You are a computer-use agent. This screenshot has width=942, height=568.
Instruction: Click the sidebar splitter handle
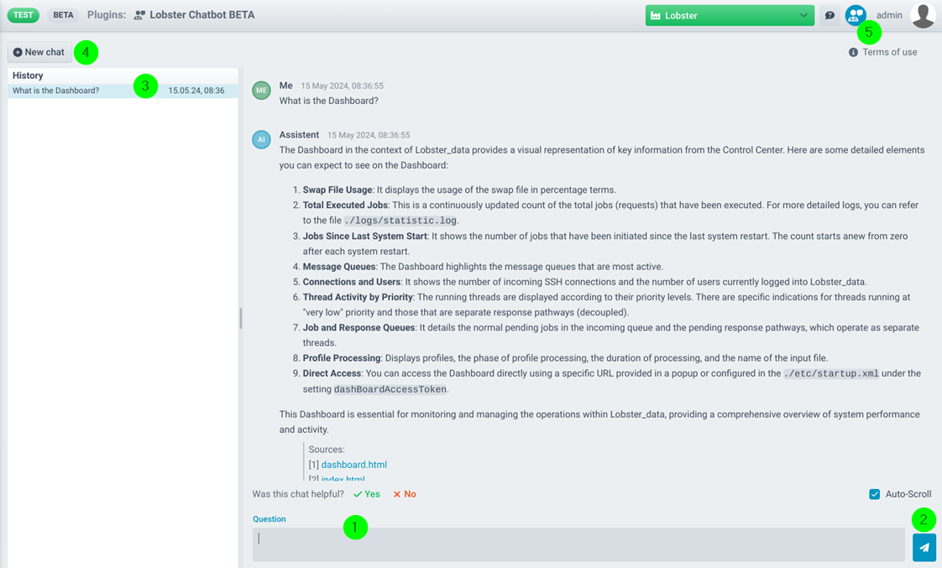tap(241, 318)
